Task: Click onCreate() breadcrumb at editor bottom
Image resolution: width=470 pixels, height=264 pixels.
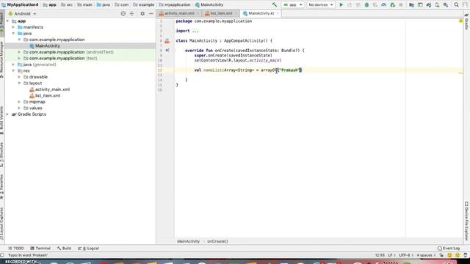Action: (x=217, y=241)
